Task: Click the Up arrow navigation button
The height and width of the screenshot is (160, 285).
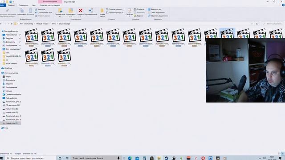Action: click(x=12, y=24)
